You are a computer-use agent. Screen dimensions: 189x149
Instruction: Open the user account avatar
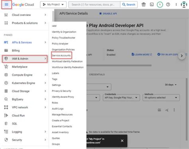[x=184, y=4]
